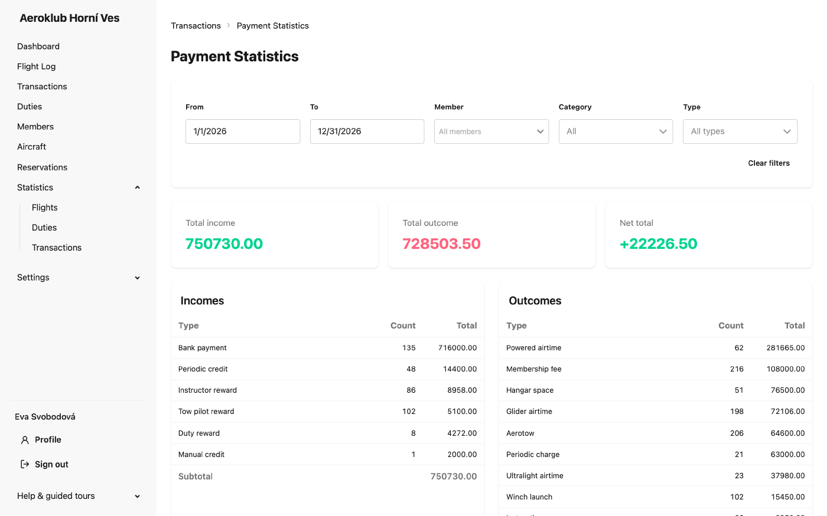
Task: Open the Type filter dropdown
Action: (740, 132)
